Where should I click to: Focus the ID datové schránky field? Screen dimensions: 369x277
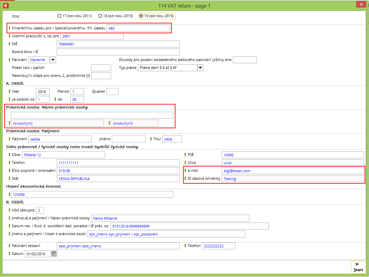pos(293,179)
